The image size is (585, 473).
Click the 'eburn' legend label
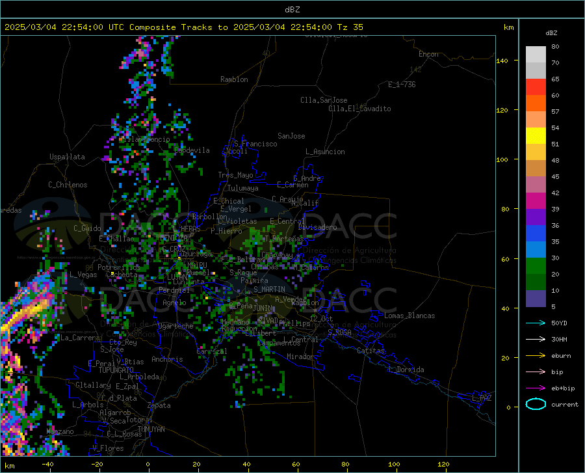coord(561,356)
